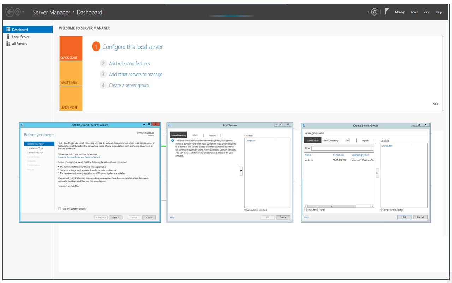Screen dimensions: 452x283
Task: Click the Create a server group link
Action: click(x=129, y=85)
